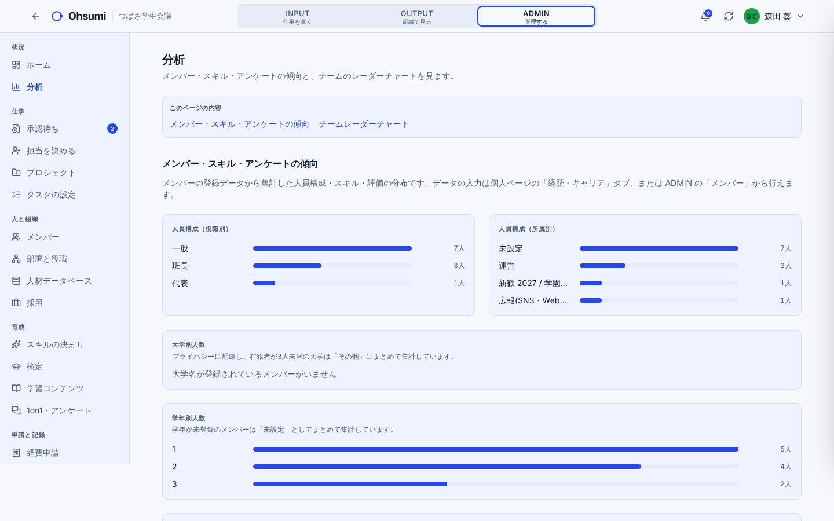Click the 分析 bar chart icon
Viewport: 834px width, 521px height.
[16, 87]
